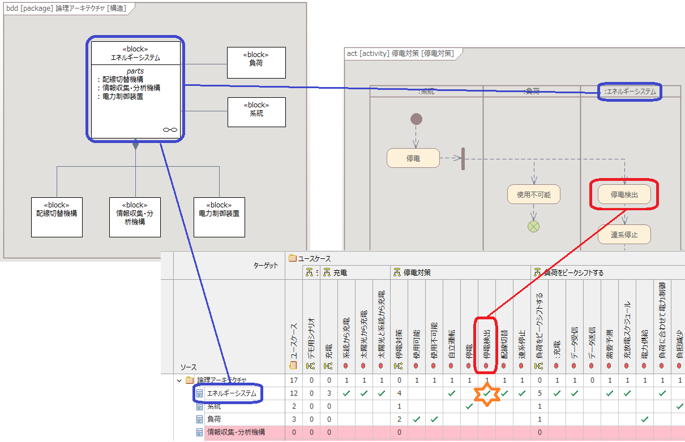Click the block icon of the 情報収集・分析機構 row
This screenshot has width=685, height=442.
point(199,432)
